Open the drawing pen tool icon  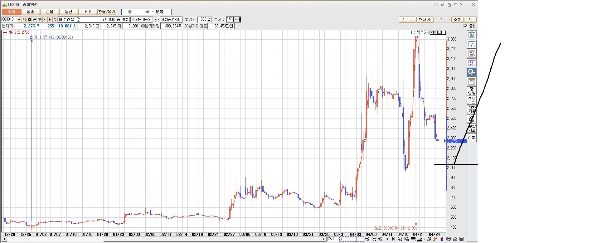(420, 239)
